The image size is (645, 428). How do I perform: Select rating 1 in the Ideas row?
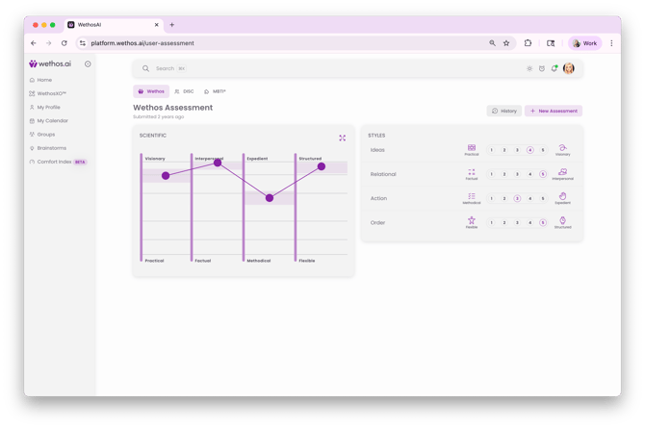(x=491, y=150)
